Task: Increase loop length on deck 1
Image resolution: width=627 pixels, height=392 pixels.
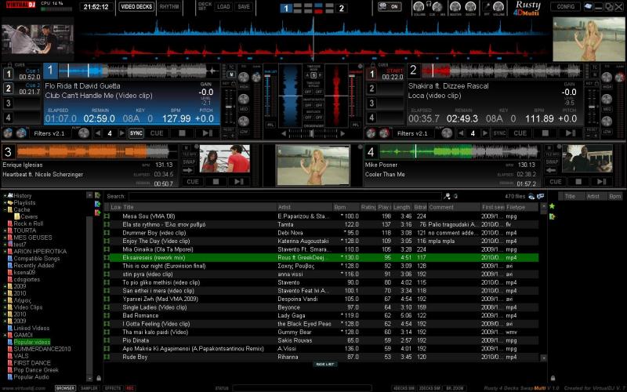Action: (x=121, y=133)
